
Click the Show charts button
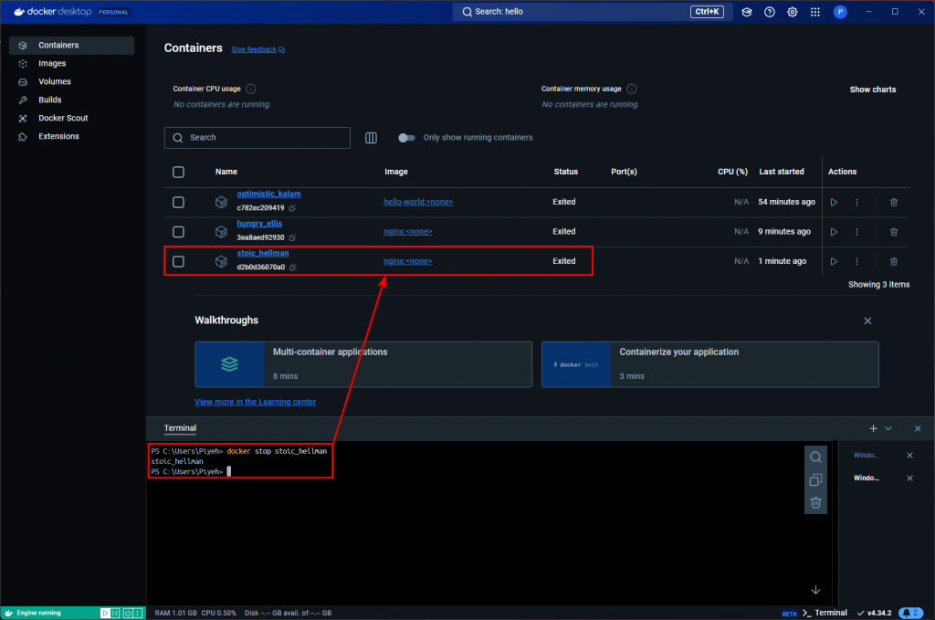tap(872, 89)
